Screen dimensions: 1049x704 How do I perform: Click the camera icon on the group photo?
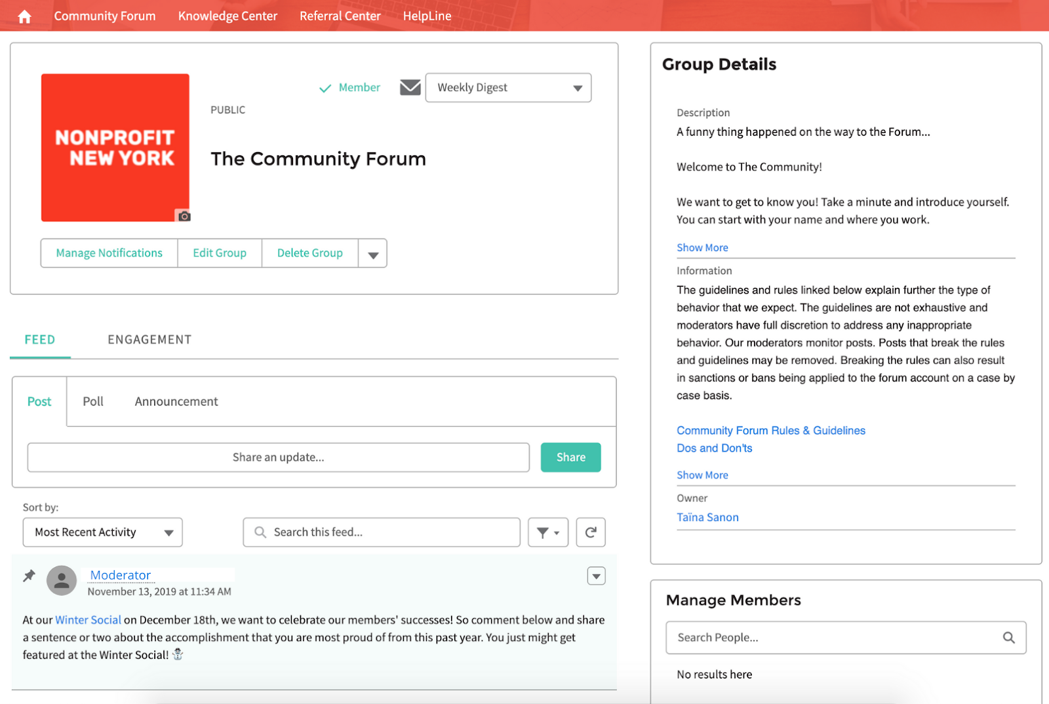coord(184,216)
